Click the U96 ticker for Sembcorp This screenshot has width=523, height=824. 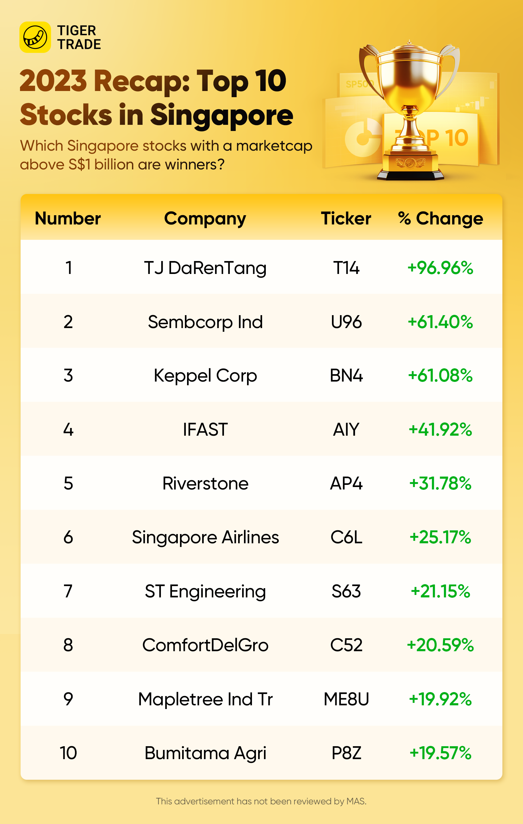[x=346, y=322]
